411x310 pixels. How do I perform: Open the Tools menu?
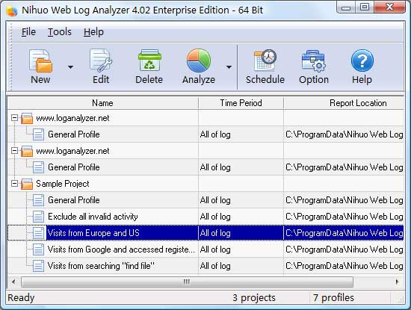coord(60,32)
